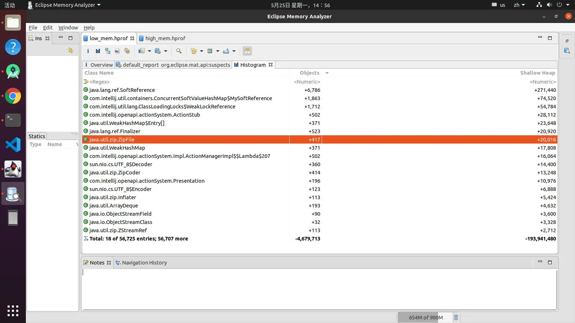Close the Histogram sub-tab
575x323 pixels.
(271, 65)
